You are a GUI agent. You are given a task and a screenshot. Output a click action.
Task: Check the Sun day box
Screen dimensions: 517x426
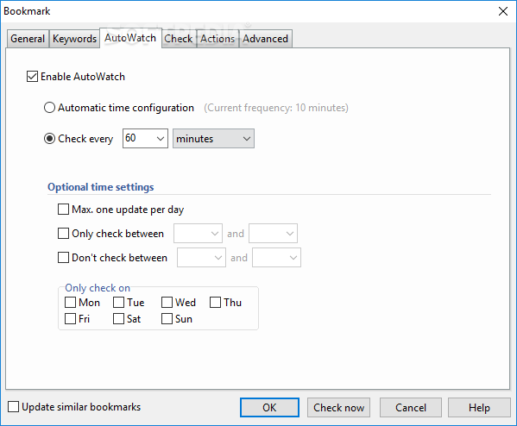tap(167, 318)
